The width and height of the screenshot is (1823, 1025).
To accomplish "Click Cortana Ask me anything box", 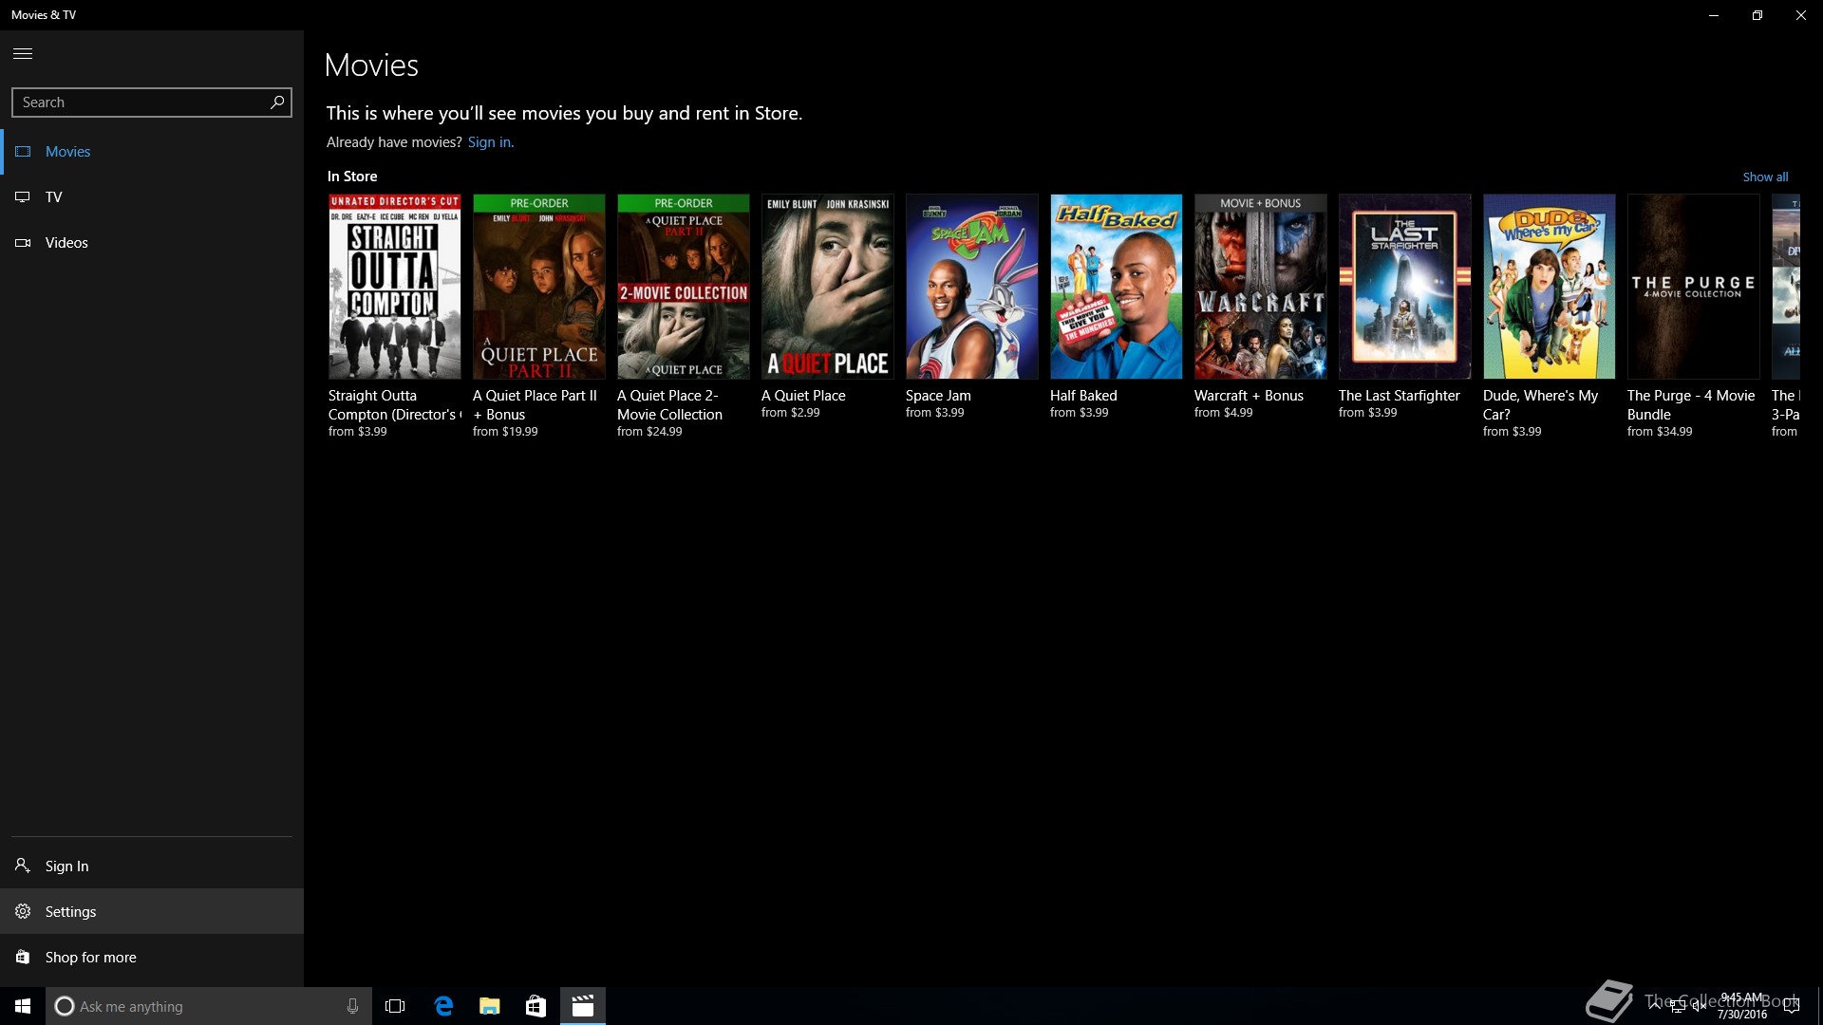I will (208, 1006).
